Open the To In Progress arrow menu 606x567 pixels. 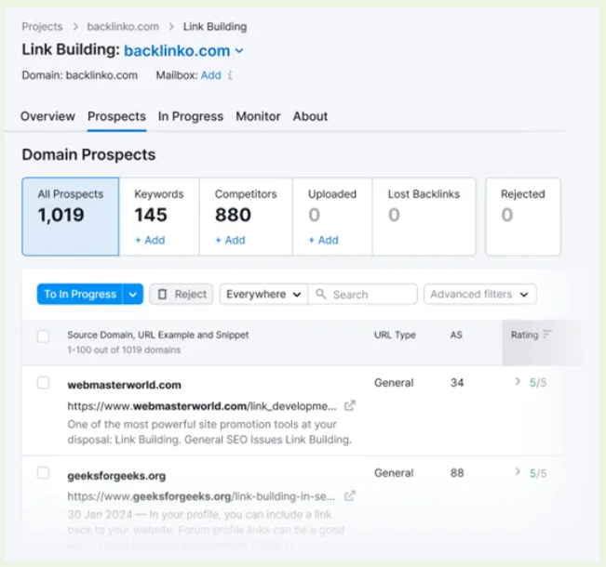point(133,294)
